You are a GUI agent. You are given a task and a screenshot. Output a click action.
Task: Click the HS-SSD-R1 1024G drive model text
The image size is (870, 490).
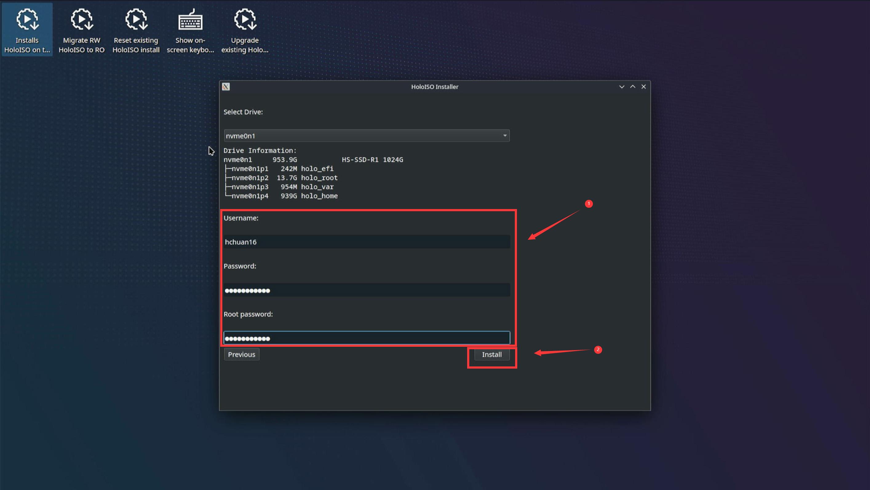click(372, 160)
